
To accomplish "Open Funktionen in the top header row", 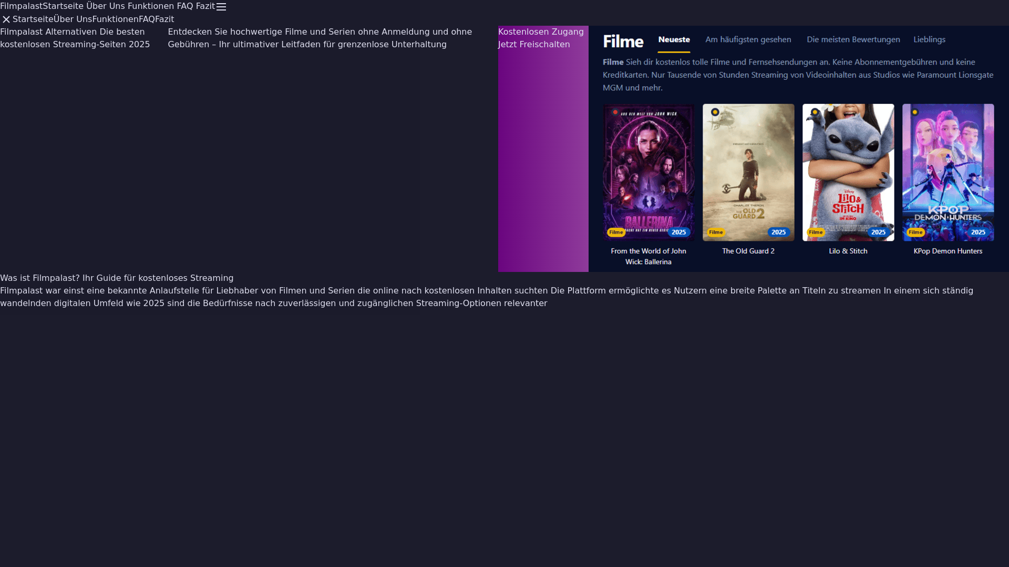I will tap(151, 6).
